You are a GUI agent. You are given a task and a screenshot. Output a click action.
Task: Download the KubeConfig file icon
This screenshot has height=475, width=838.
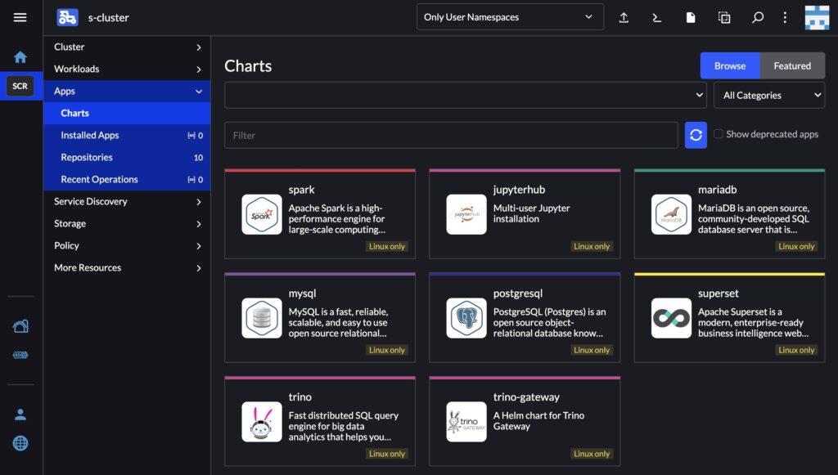(x=691, y=17)
